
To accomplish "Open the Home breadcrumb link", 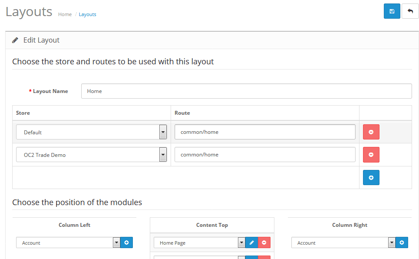I will click(65, 14).
